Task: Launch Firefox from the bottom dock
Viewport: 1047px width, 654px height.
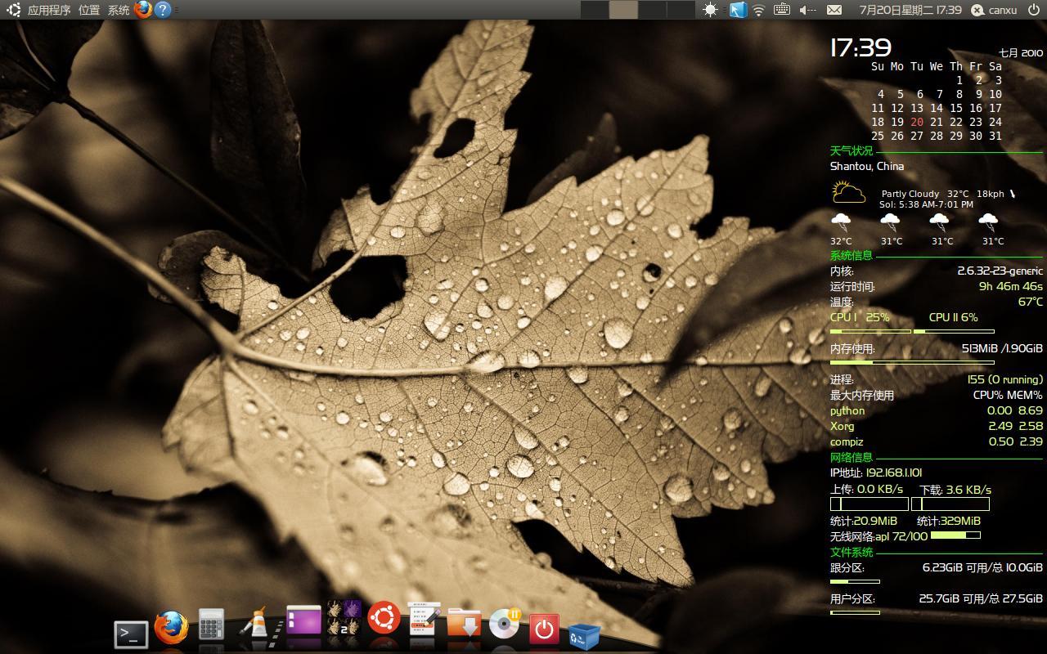Action: [172, 628]
